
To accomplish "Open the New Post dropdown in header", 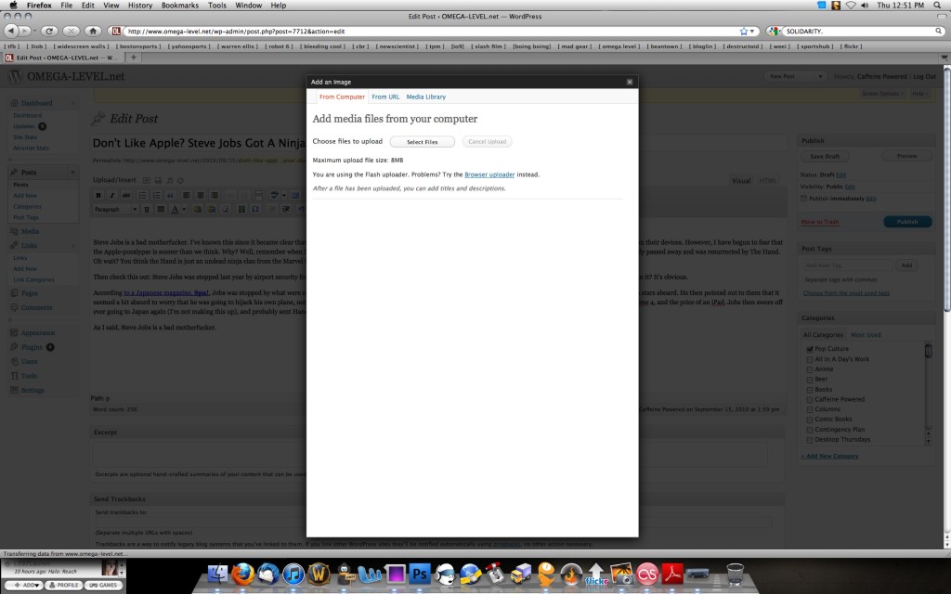I will (795, 76).
